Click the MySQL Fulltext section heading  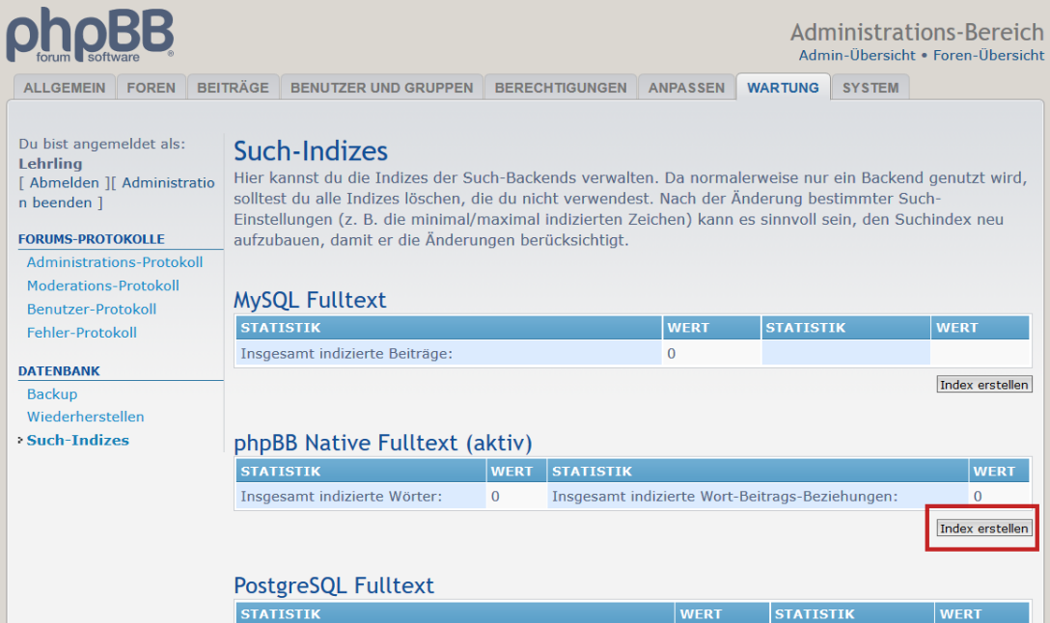pyautogui.click(x=310, y=300)
